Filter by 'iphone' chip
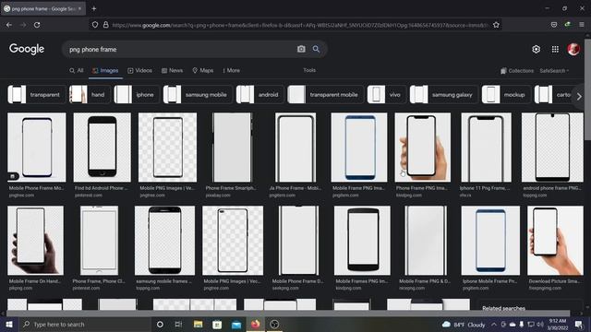The image size is (591, 332). (137, 94)
